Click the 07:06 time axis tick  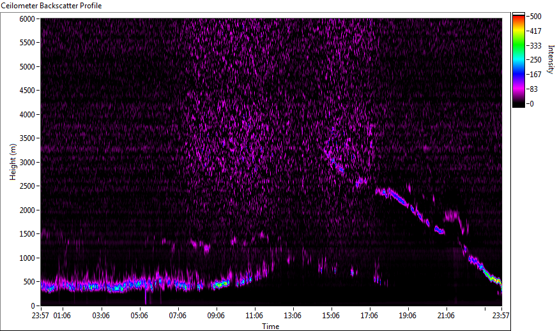pos(178,316)
